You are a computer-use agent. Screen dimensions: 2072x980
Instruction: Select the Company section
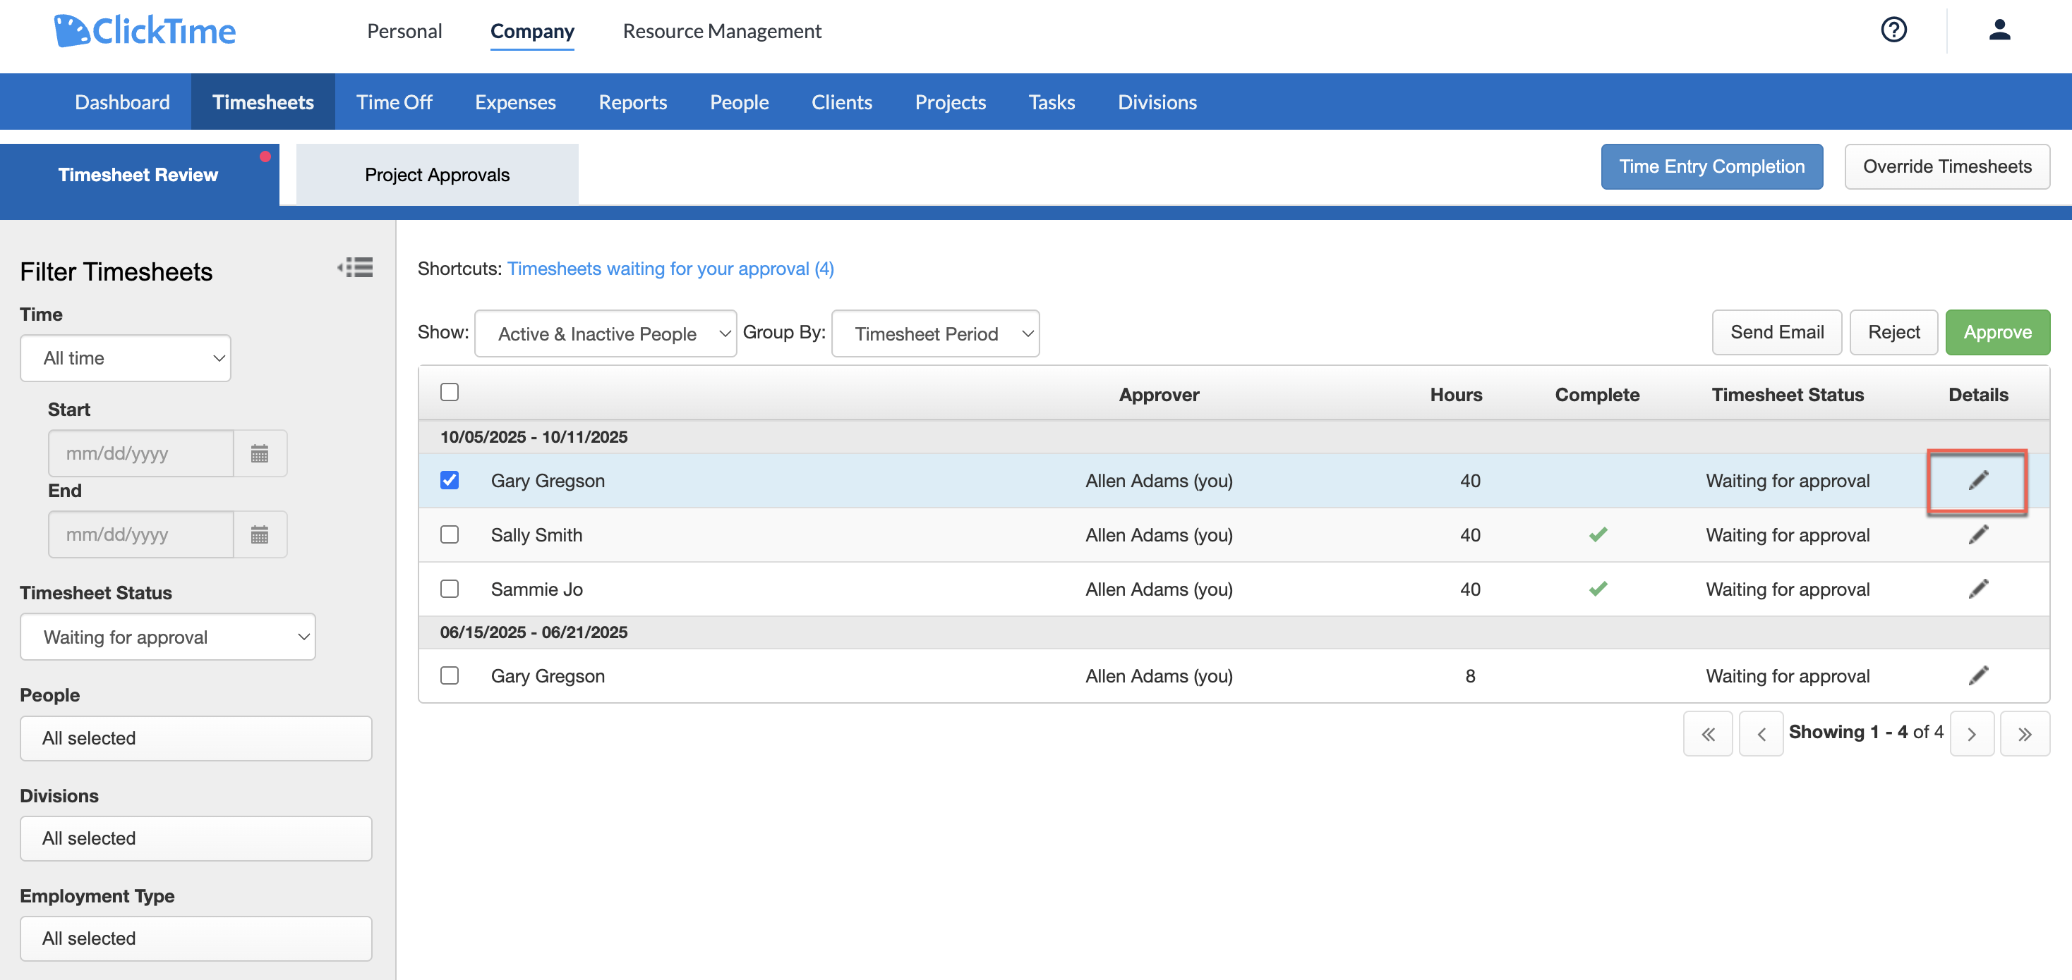531,30
